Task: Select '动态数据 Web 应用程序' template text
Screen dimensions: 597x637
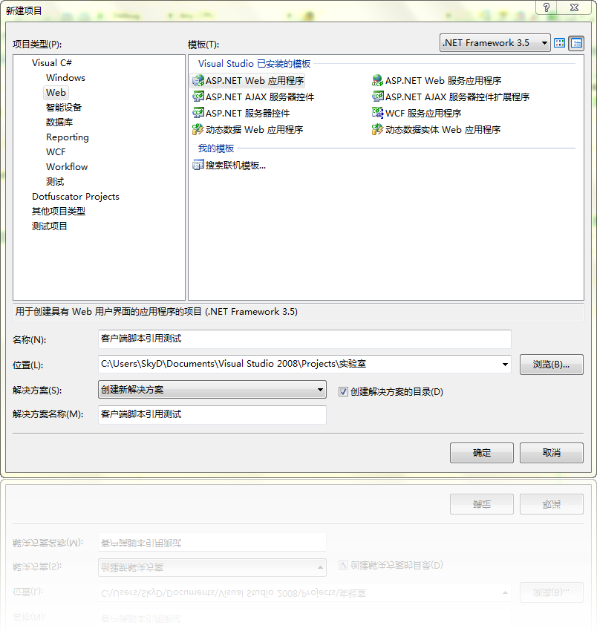Action: (255, 129)
